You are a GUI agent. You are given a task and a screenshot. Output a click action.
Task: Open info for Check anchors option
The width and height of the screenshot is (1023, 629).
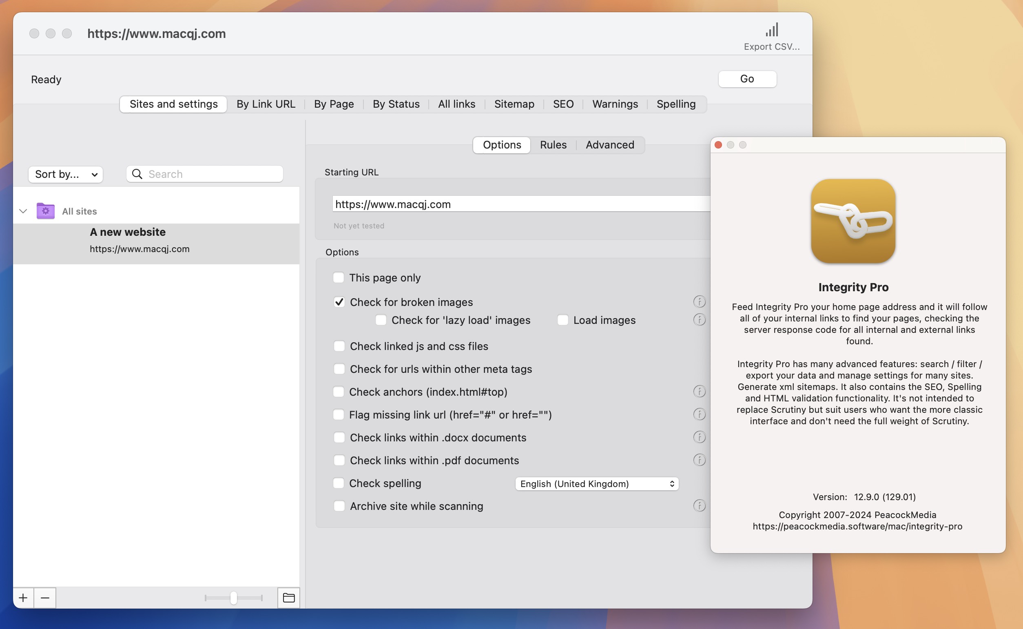point(700,392)
